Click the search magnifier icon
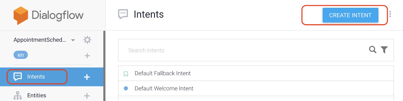The height and width of the screenshot is (101, 403). click(x=373, y=50)
